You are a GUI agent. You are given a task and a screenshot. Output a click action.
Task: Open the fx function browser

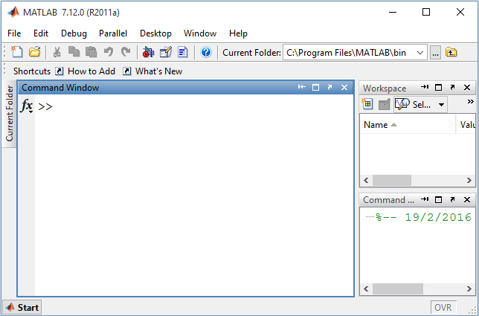pyautogui.click(x=27, y=106)
